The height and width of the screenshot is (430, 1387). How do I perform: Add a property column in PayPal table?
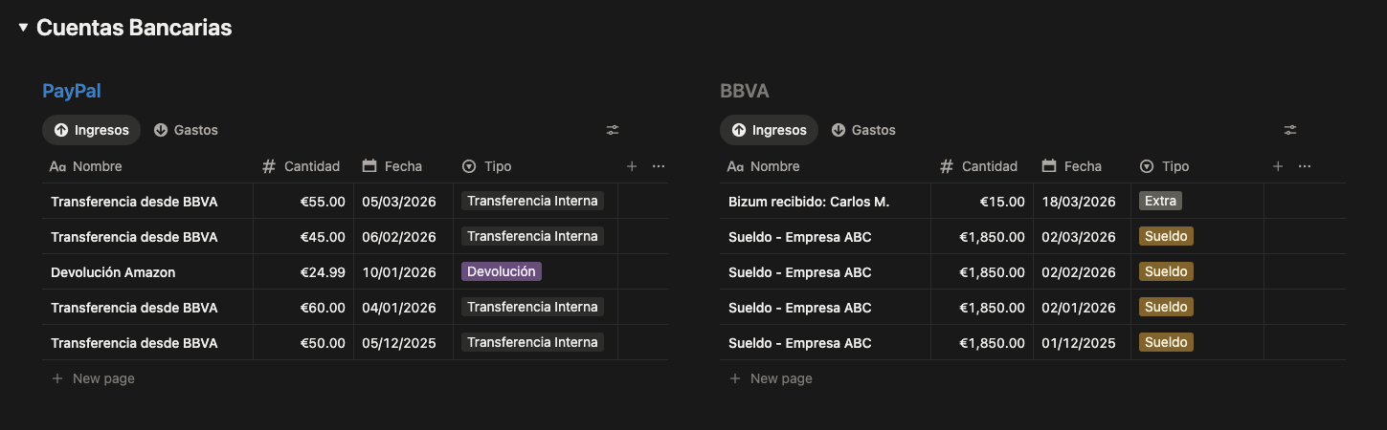pos(632,166)
